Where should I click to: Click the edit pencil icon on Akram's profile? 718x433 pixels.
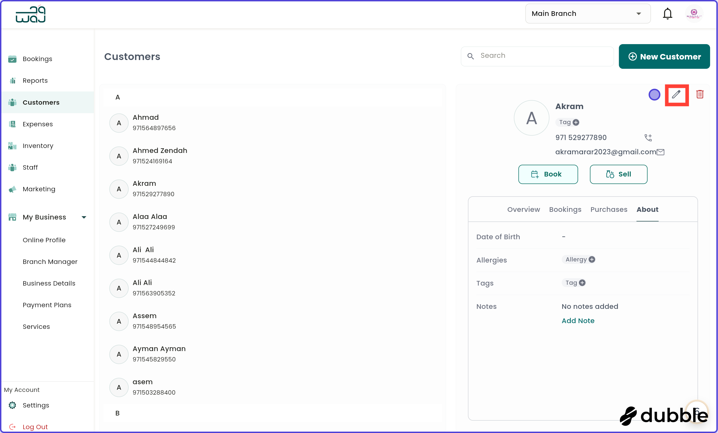coord(677,95)
